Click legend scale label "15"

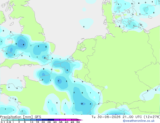click(x=37, y=122)
